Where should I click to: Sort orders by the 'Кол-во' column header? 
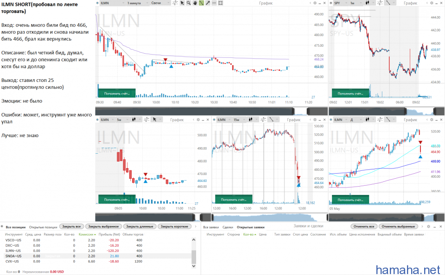pos(249,234)
